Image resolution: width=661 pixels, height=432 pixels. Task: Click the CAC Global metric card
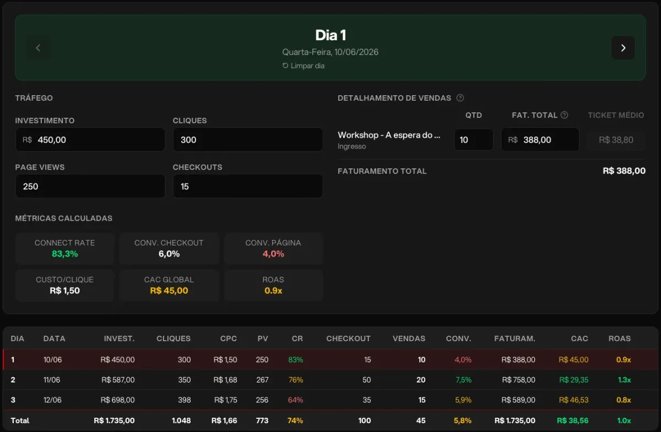click(169, 285)
